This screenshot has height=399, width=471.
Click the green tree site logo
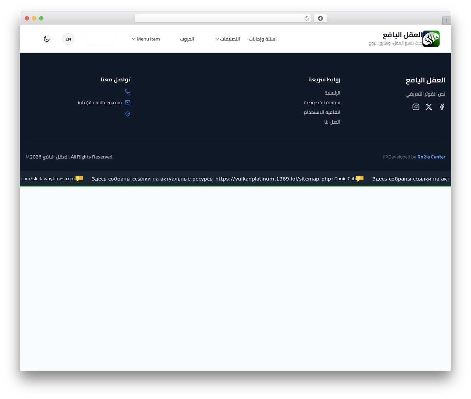(431, 39)
